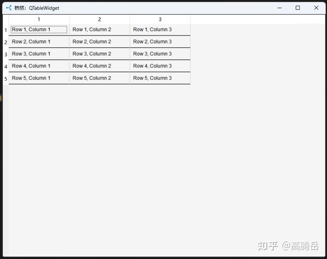The image size is (327, 259).
Task: Minimize the QTableWidget window
Action: [x=279, y=8]
